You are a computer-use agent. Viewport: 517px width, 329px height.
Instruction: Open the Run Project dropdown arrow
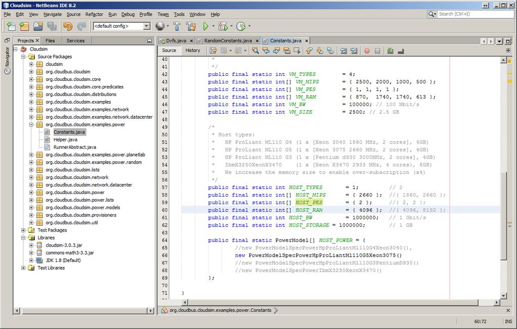[213, 26]
